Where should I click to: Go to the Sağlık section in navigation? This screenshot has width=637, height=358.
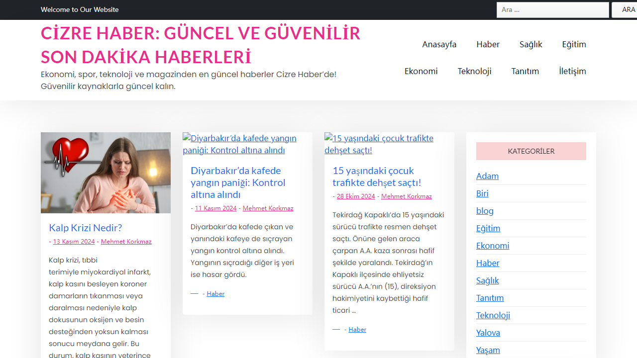pos(531,44)
